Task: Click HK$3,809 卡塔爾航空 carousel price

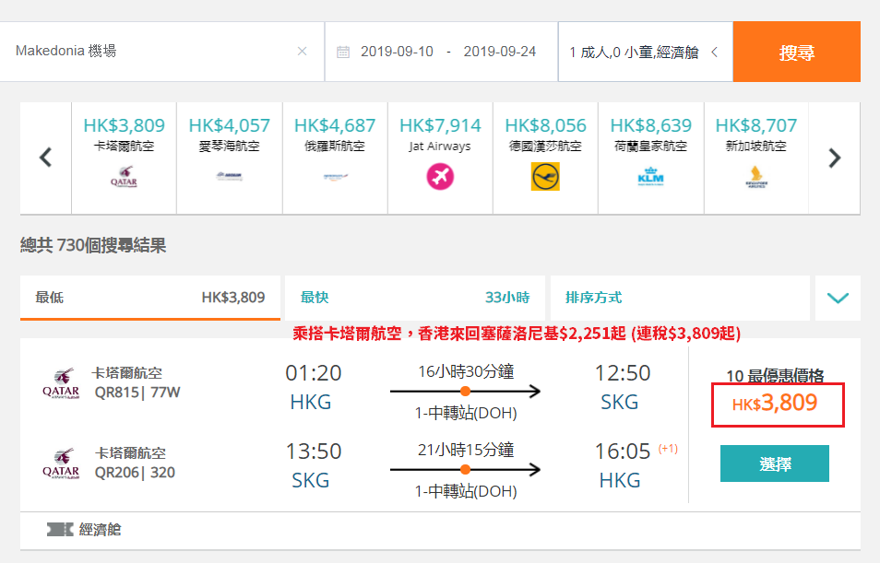Action: 124,125
